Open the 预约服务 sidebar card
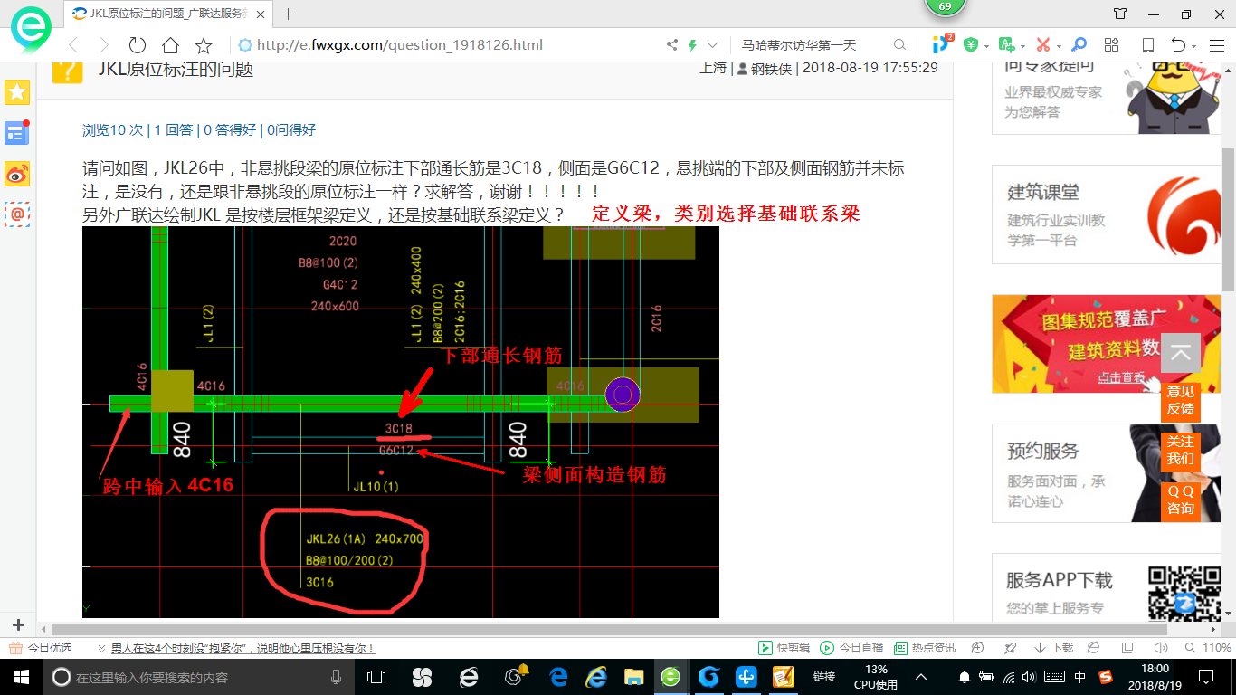Image resolution: width=1236 pixels, height=695 pixels. point(1107,473)
